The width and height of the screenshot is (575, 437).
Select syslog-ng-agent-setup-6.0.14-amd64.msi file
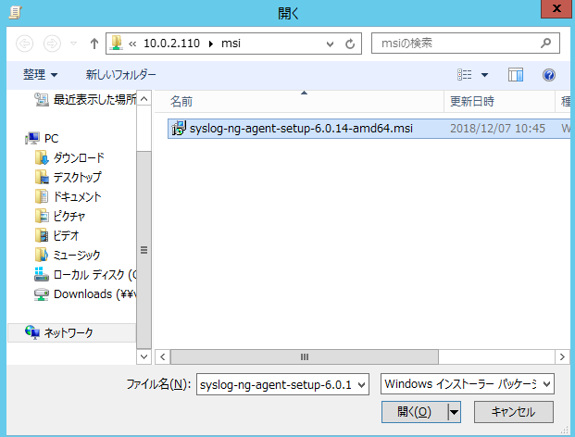point(369,129)
